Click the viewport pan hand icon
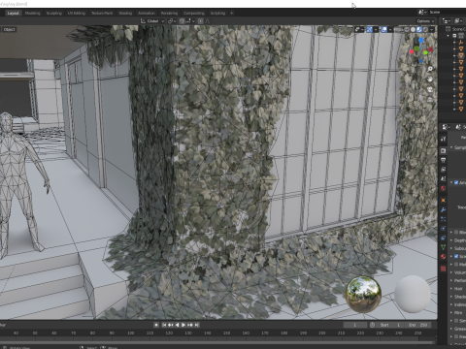 click(x=430, y=79)
